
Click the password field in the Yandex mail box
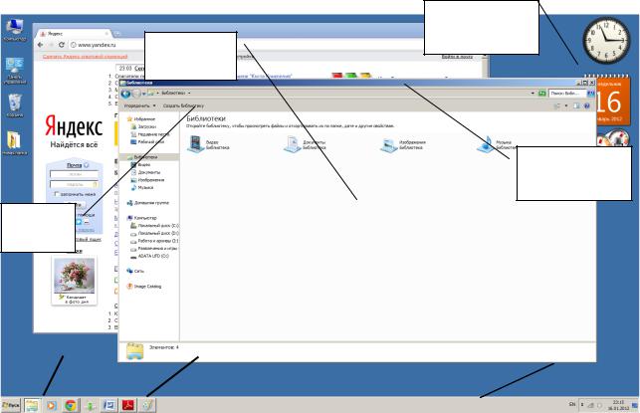click(x=75, y=184)
